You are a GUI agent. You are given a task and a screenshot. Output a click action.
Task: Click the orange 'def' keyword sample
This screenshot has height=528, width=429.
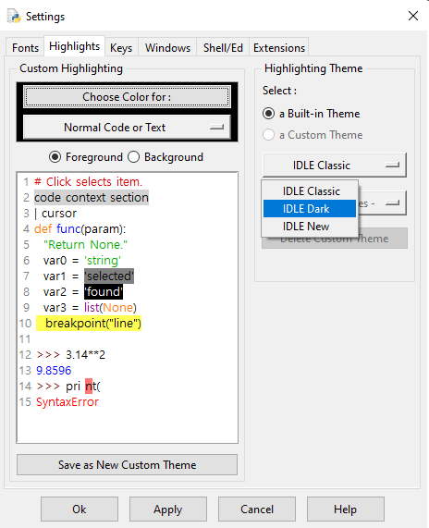[43, 229]
